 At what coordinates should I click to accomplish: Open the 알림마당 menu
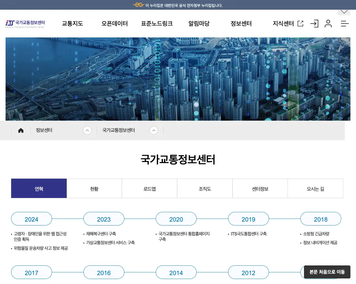(199, 24)
